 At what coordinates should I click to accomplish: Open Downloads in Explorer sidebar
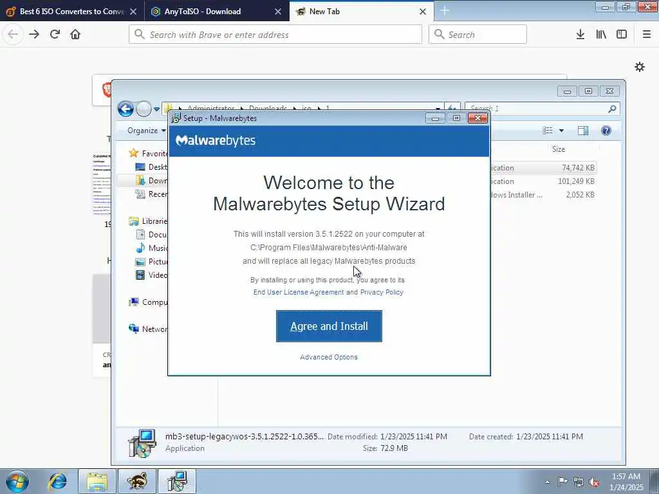click(151, 180)
